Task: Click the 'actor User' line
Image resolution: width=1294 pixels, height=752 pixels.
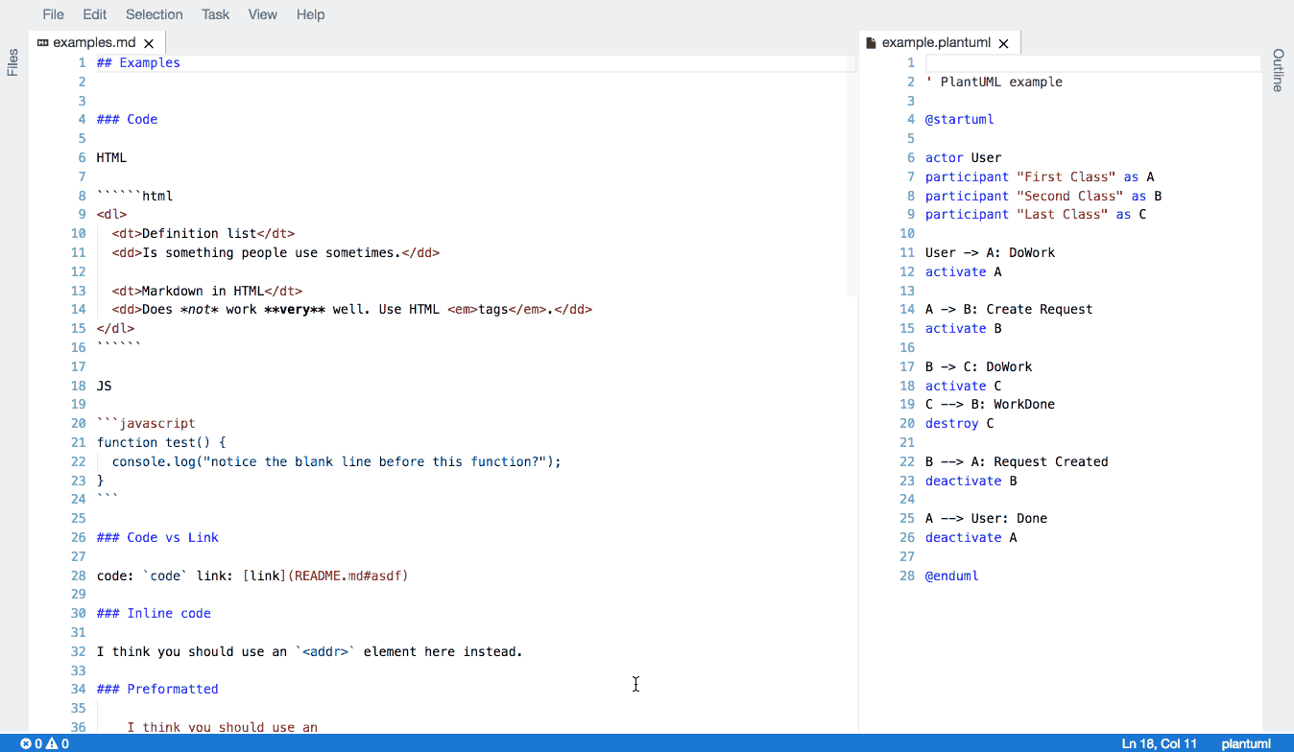Action: pos(963,157)
